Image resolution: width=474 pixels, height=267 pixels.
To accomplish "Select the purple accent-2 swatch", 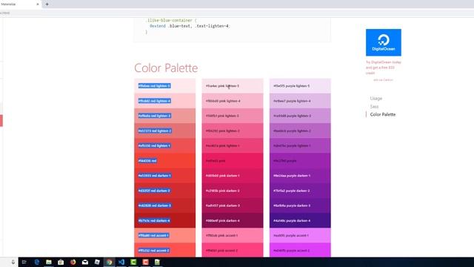I will pyautogui.click(x=300, y=250).
